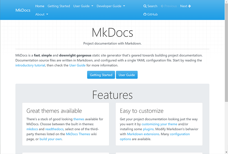This screenshot has width=228, height=154.
Task: Open the themes link
Action: point(79,119)
